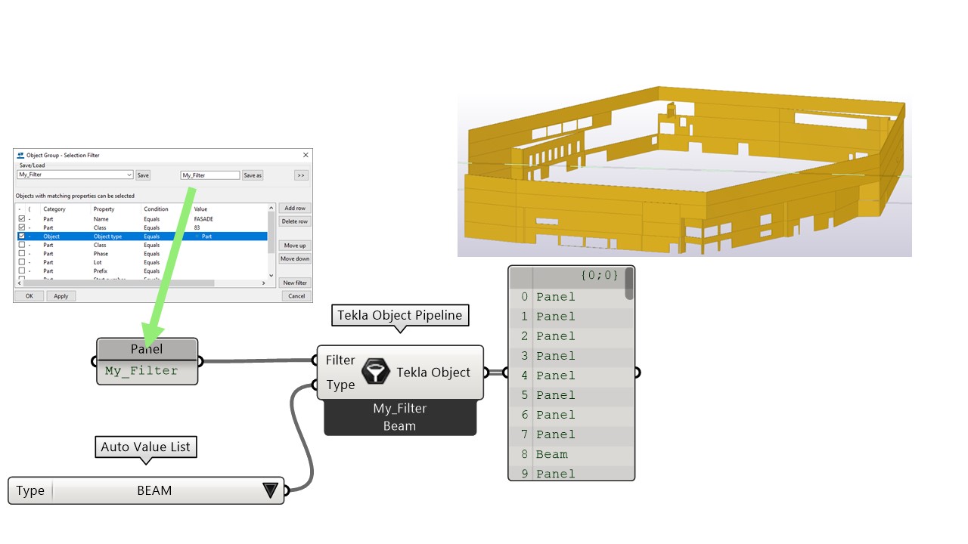Confirm the filter dialog with OK
The width and height of the screenshot is (968, 544).
click(x=29, y=296)
